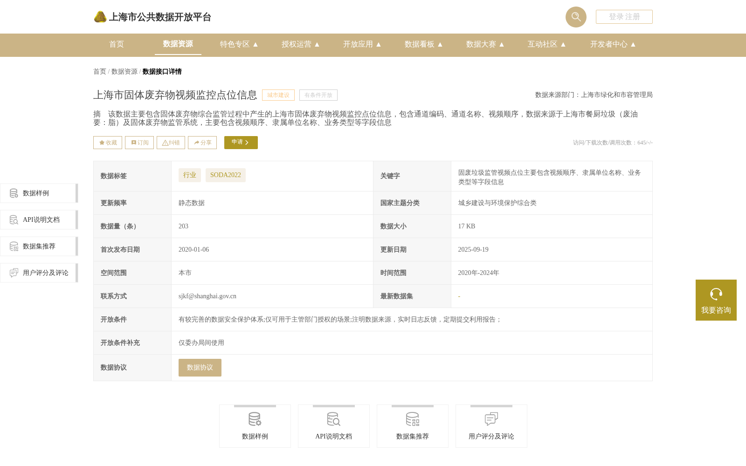The height and width of the screenshot is (466, 746).
Task: Select the bottom API说明文档 tab card
Action: (x=334, y=426)
